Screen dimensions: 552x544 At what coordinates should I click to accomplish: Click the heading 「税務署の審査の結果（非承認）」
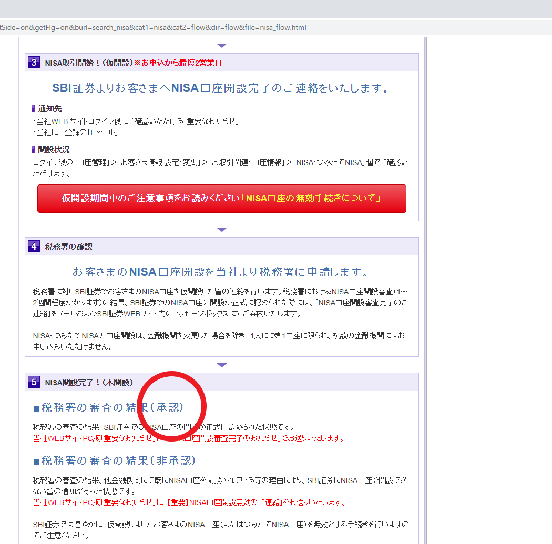point(115,460)
